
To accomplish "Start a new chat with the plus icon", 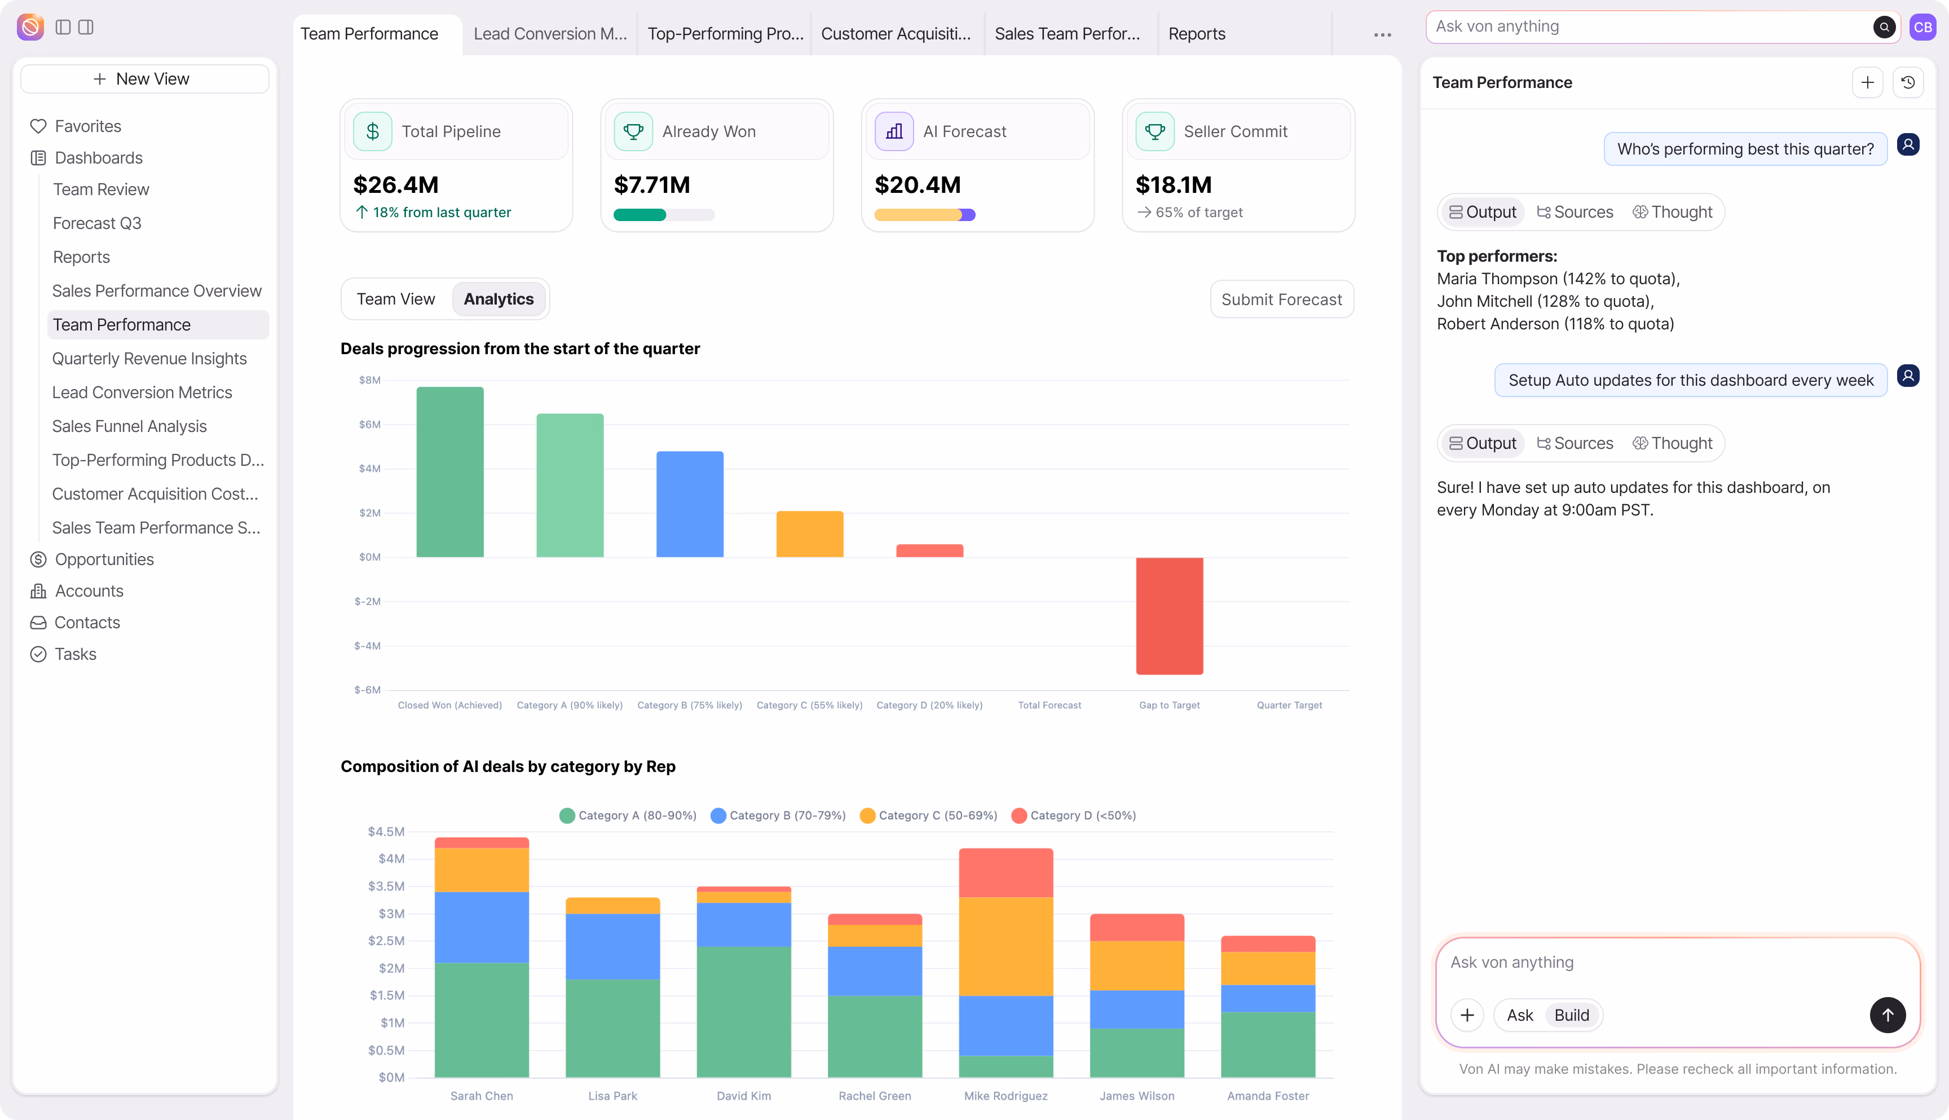I will [x=1868, y=82].
